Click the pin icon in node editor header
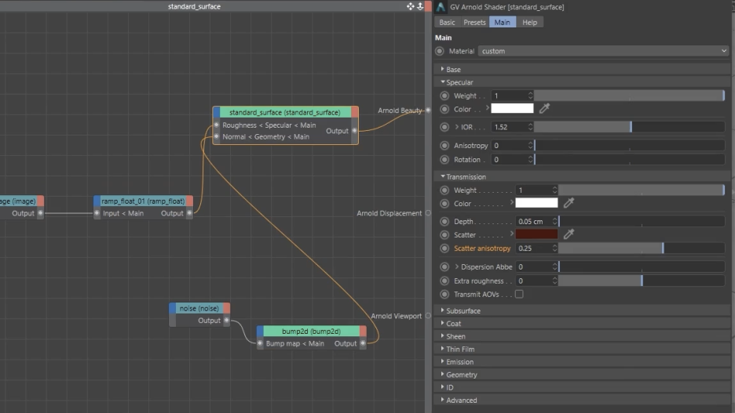Image resolution: width=735 pixels, height=413 pixels. [x=420, y=6]
